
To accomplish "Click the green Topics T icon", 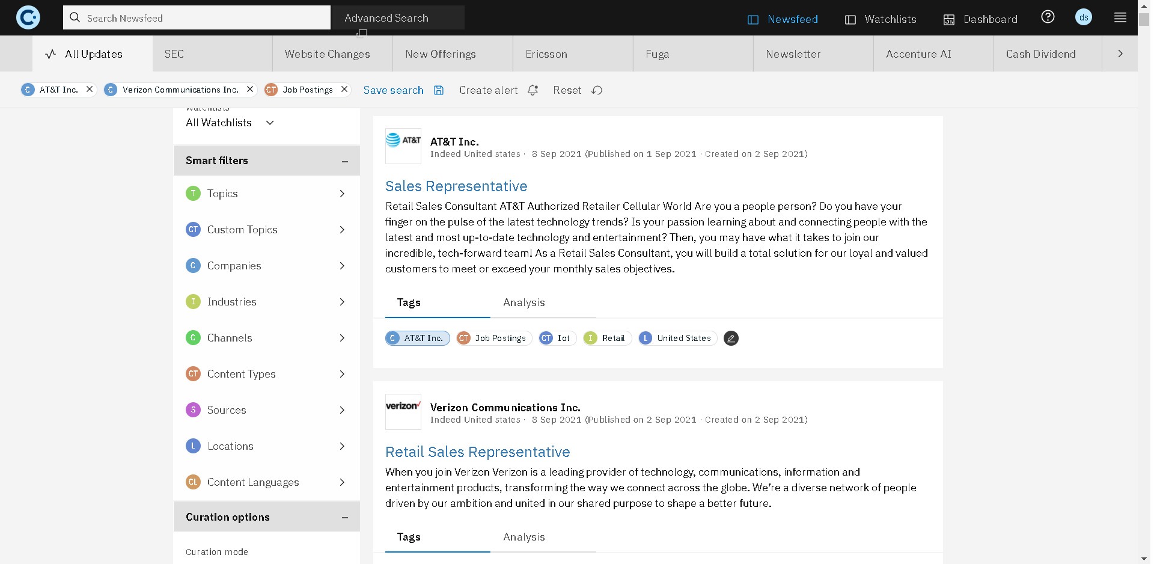I will 193,193.
